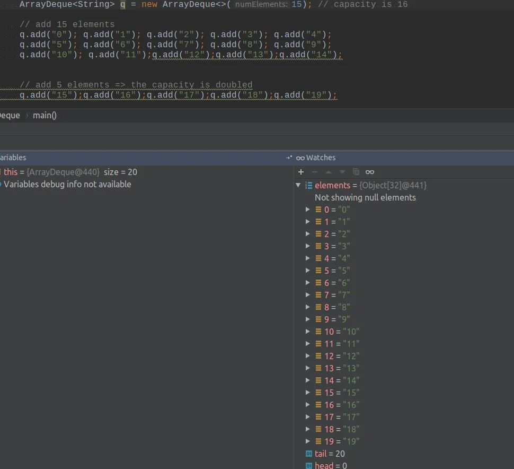Click the head field primitive icon
Screen dimensions: 514x469
309,466
